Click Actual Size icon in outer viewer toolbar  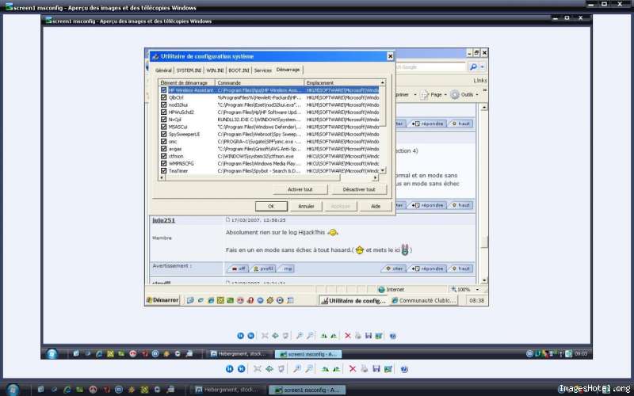point(269,369)
